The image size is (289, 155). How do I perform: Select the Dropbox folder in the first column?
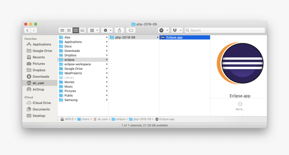(x=83, y=55)
